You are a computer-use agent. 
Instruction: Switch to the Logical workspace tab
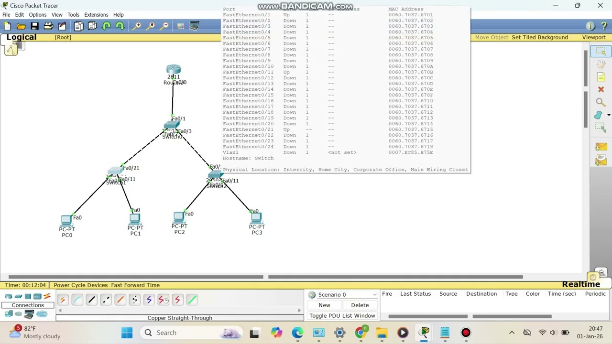[22, 37]
